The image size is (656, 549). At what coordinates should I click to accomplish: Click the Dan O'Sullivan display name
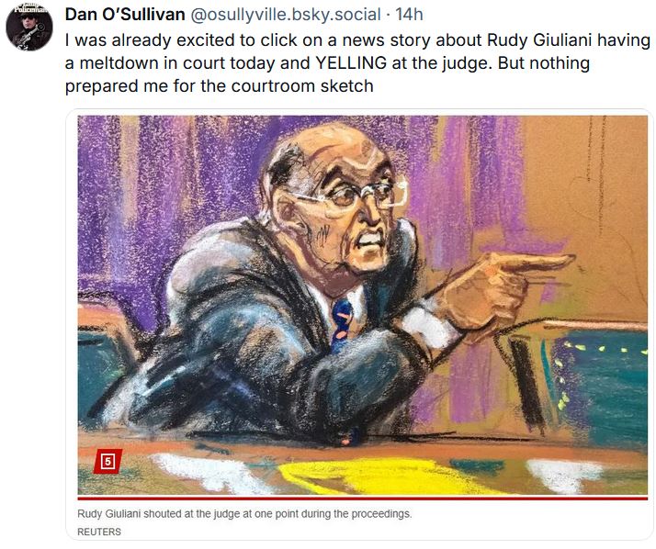pyautogui.click(x=125, y=15)
